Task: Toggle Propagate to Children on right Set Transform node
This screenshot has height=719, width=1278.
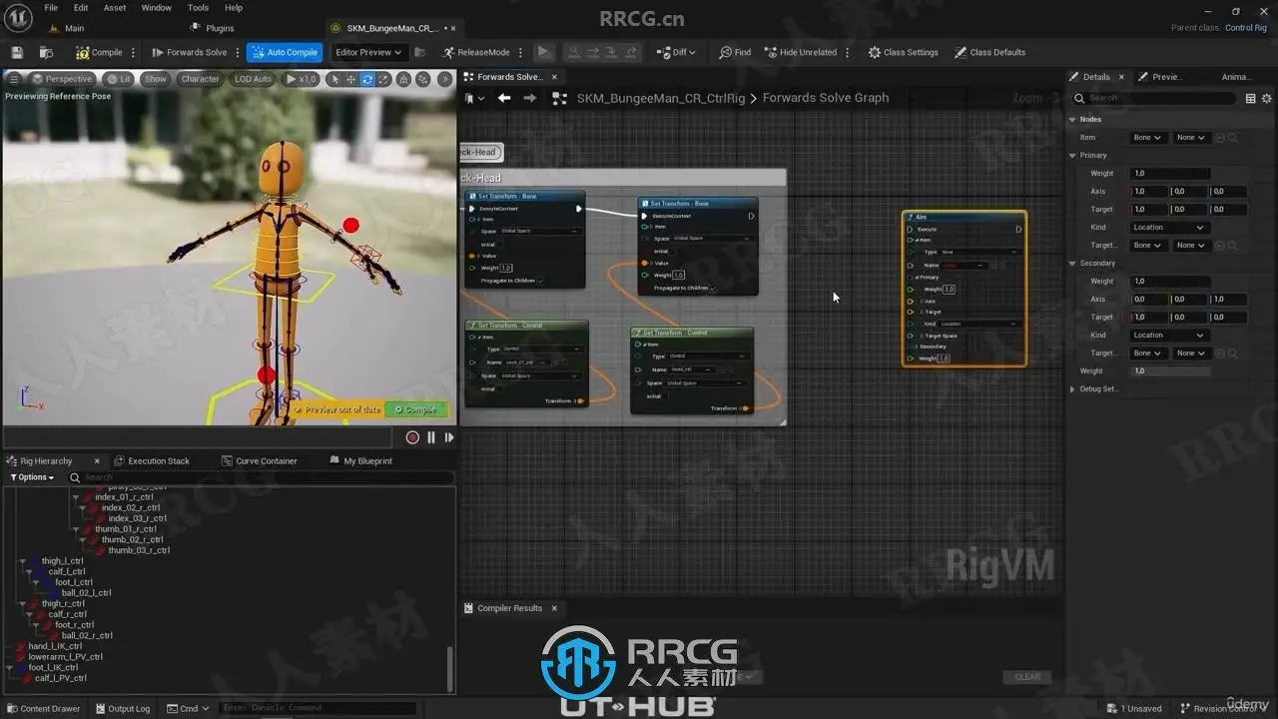Action: click(714, 288)
